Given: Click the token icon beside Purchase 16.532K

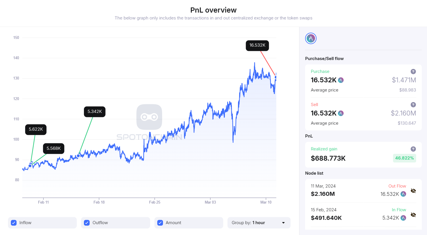Looking at the screenshot, I should pos(341,80).
